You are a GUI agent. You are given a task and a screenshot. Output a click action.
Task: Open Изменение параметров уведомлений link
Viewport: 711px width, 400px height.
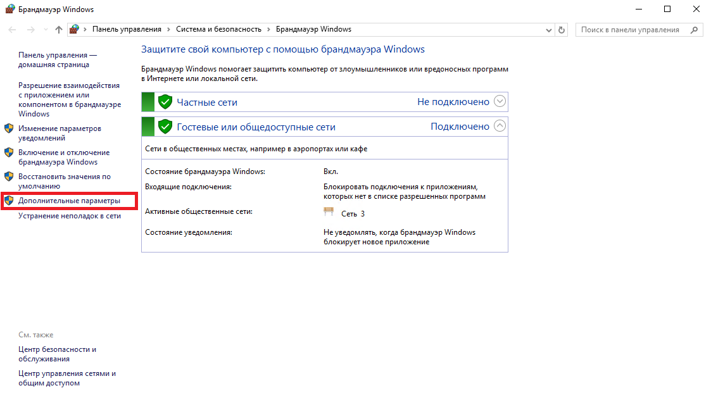tap(59, 133)
